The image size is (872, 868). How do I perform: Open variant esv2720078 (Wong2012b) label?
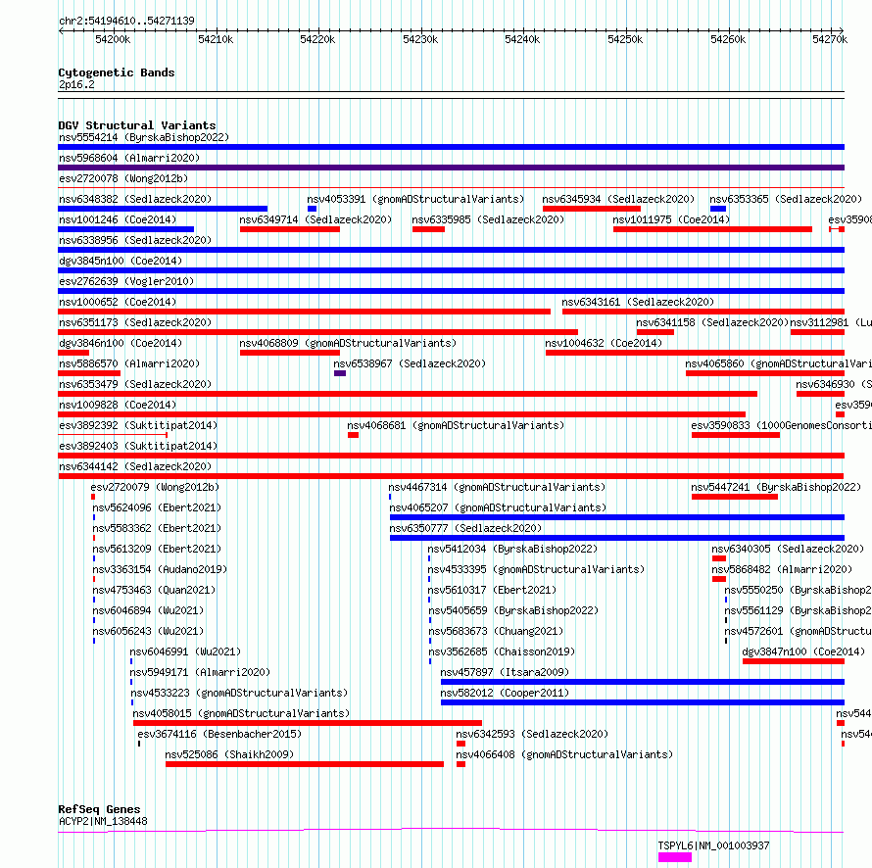[x=123, y=178]
